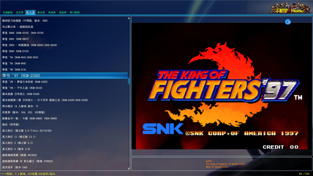Go to the 休闲类 tab
This screenshot has width=313, height=176.
pyautogui.click(x=52, y=13)
